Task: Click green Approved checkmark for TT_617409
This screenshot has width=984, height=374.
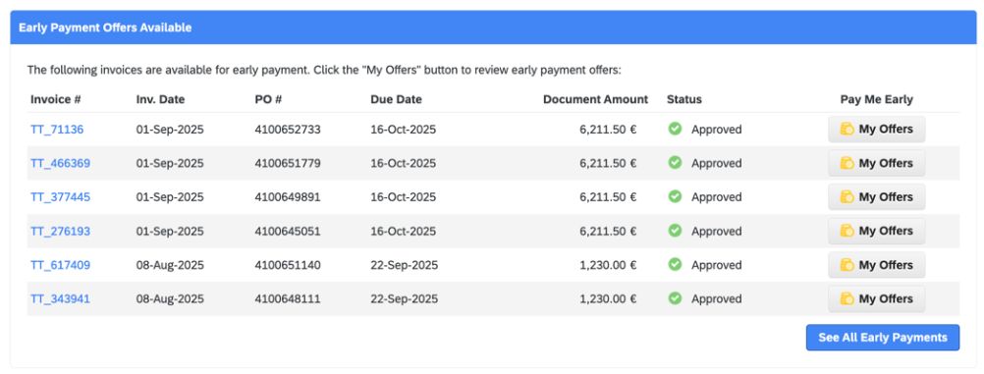Action: (675, 264)
